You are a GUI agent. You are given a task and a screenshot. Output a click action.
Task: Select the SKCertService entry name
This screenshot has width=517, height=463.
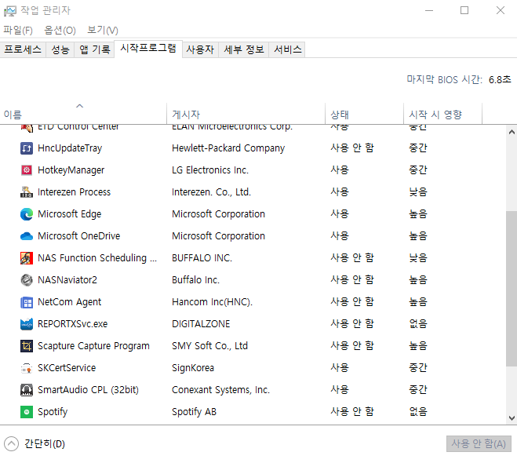click(67, 368)
